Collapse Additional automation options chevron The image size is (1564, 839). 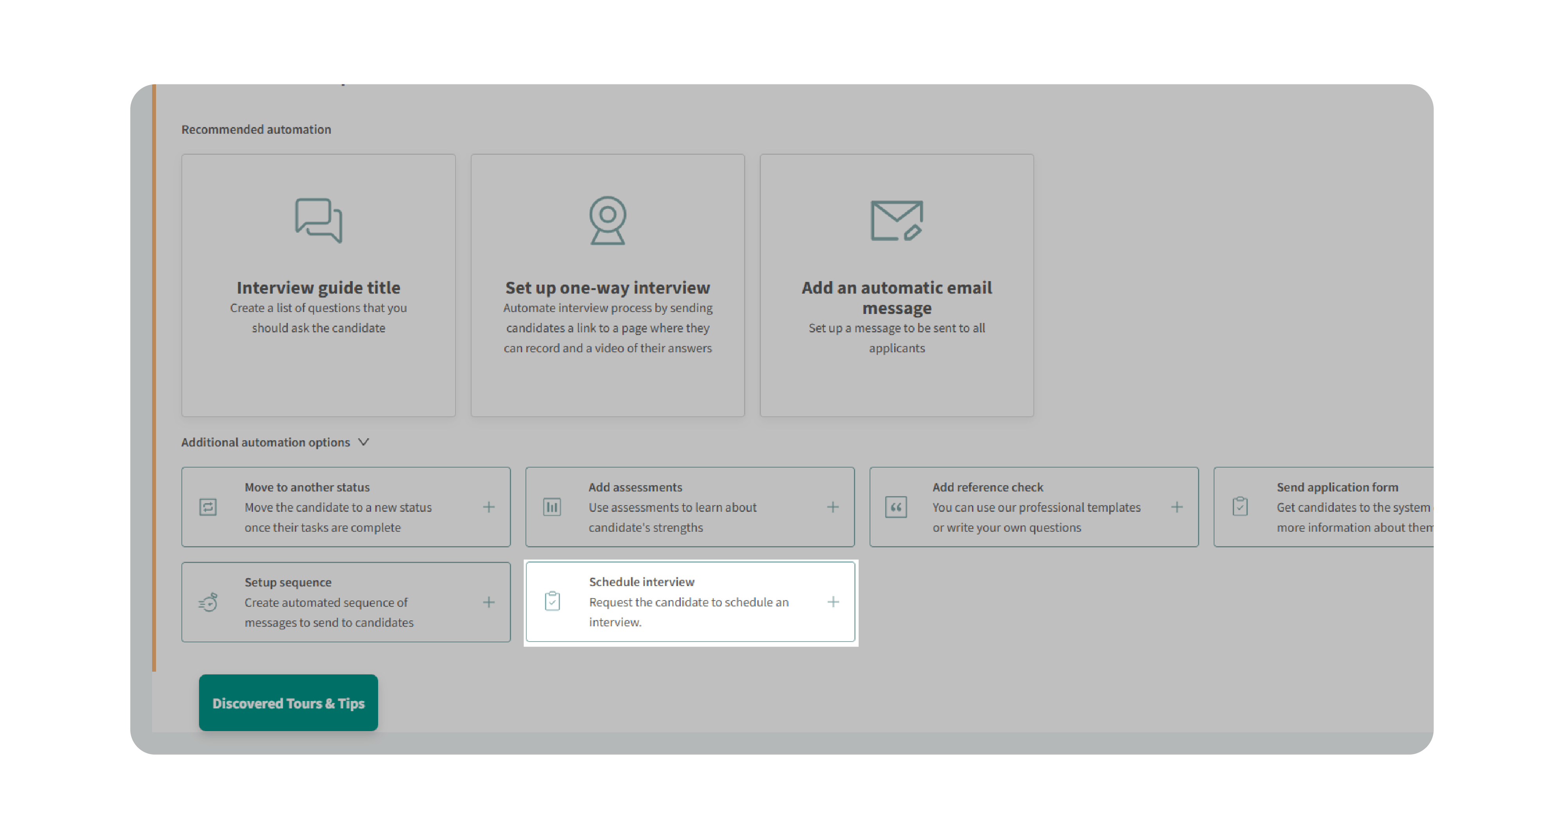(364, 442)
